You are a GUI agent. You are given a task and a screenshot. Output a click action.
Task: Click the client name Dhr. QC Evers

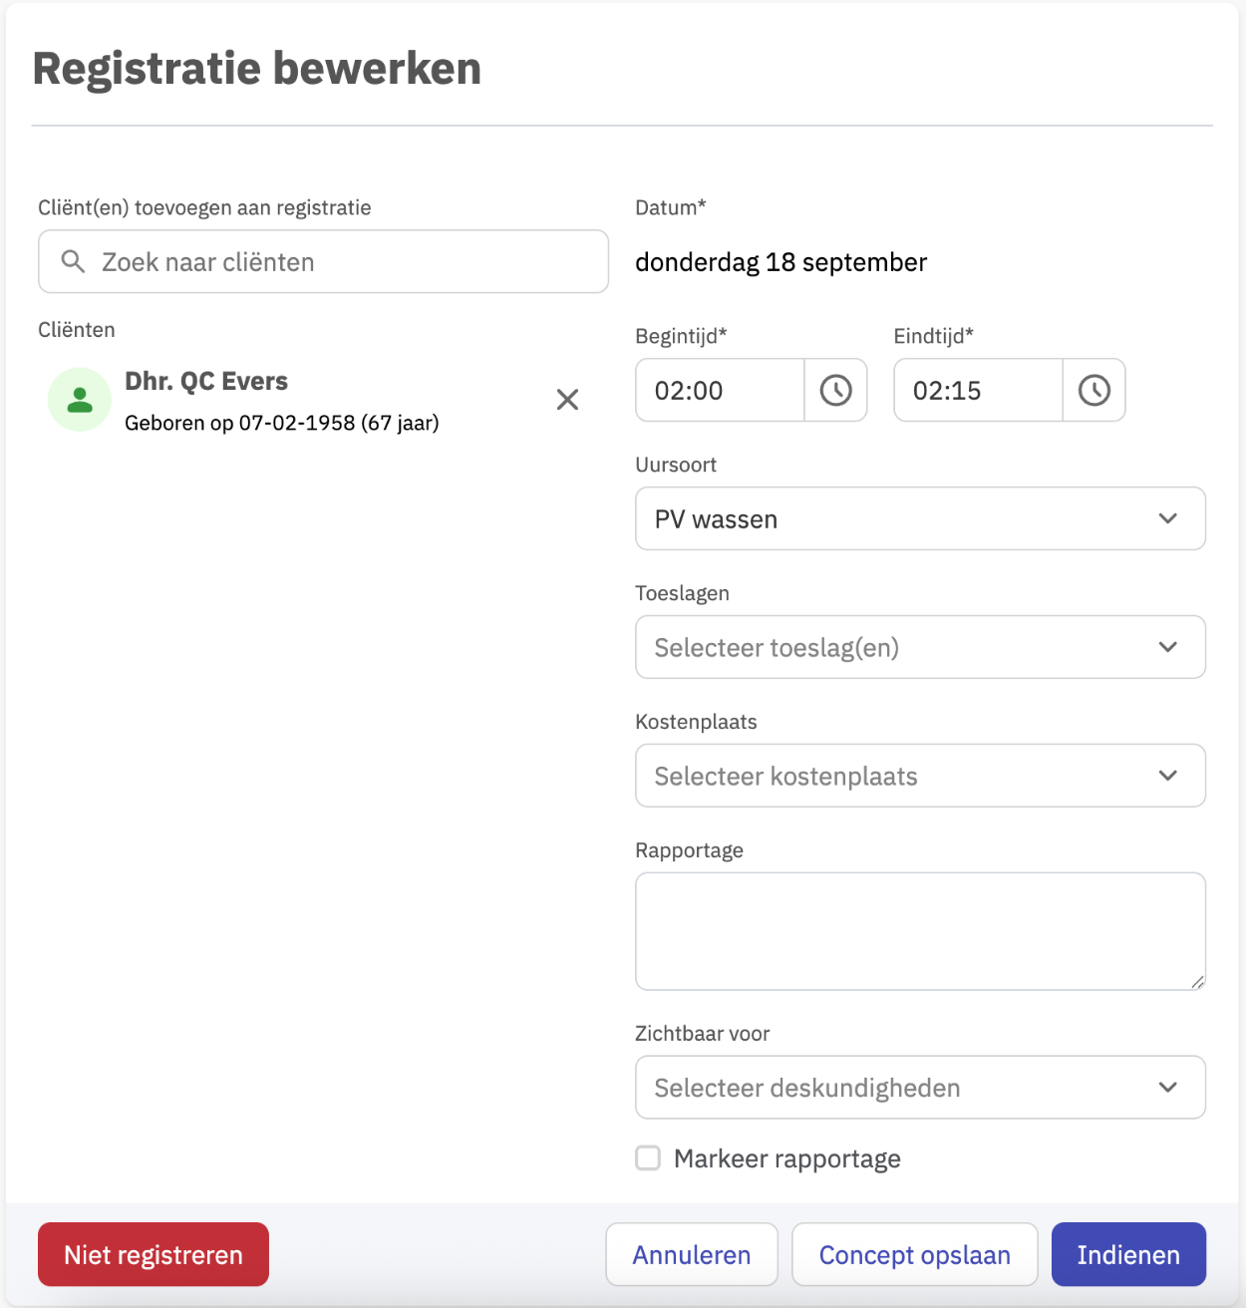(206, 381)
